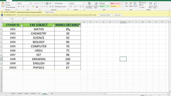
Task: Click inside the formula bar input
Action: pyautogui.click(x=97, y=19)
